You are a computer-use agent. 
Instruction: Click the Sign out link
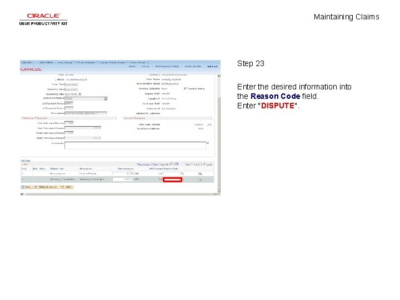pos(212,66)
